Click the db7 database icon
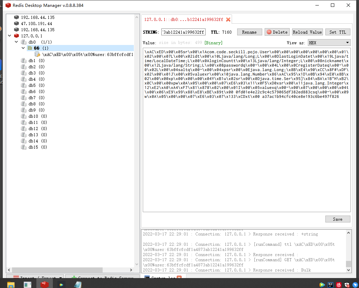Image resolution: width=359 pixels, height=288 pixels. [x=24, y=97]
